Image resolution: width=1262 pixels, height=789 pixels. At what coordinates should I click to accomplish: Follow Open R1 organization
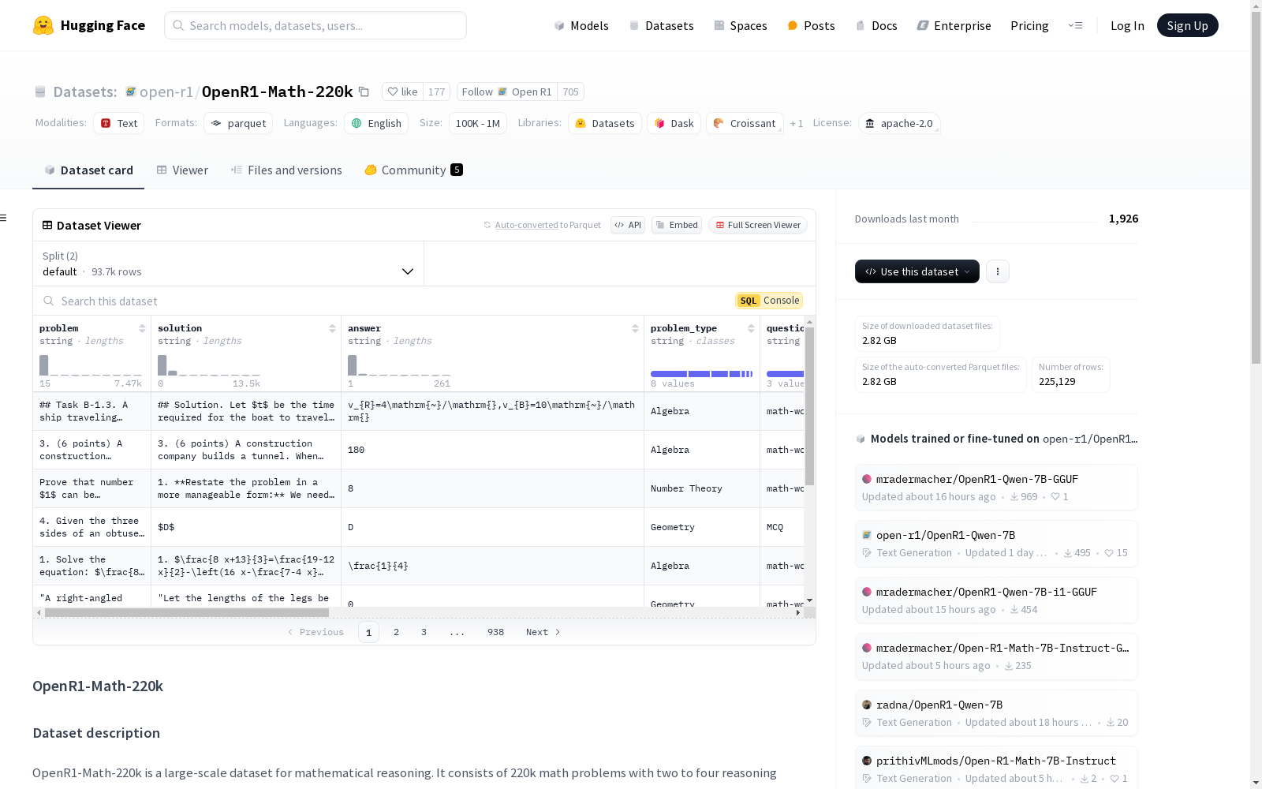pyautogui.click(x=507, y=92)
